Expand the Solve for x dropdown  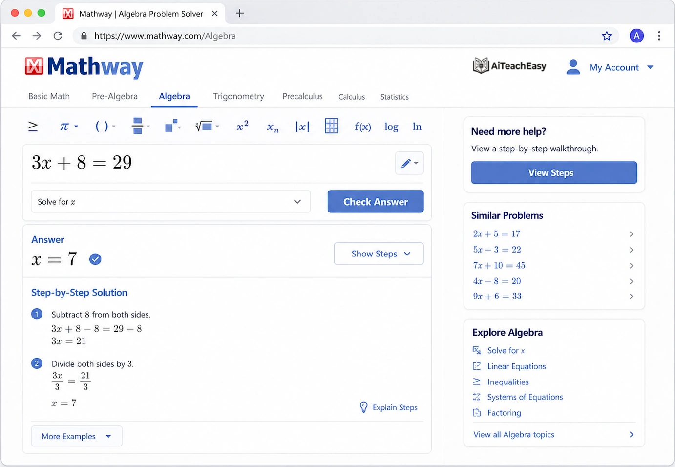(x=170, y=202)
